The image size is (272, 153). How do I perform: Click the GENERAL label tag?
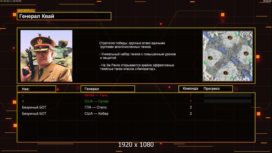[x=26, y=10]
